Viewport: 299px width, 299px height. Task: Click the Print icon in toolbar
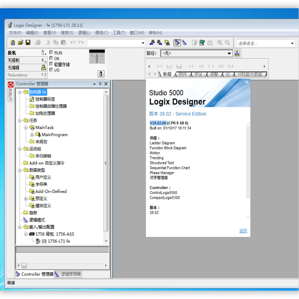coord(38,43)
